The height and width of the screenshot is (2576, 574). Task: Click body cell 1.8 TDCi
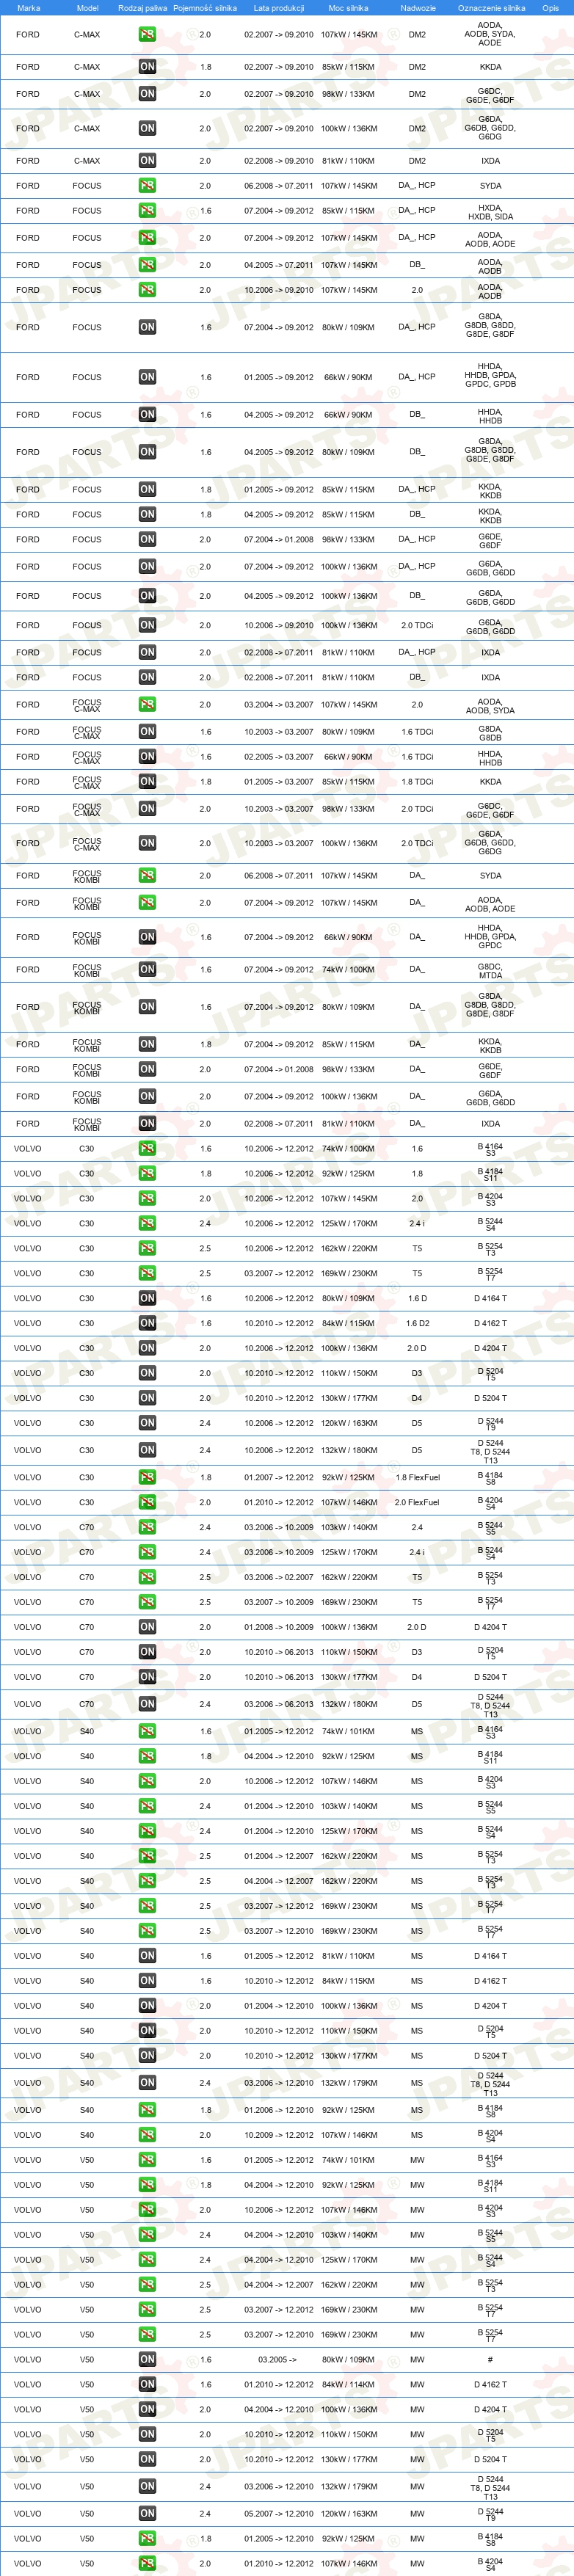417,782
